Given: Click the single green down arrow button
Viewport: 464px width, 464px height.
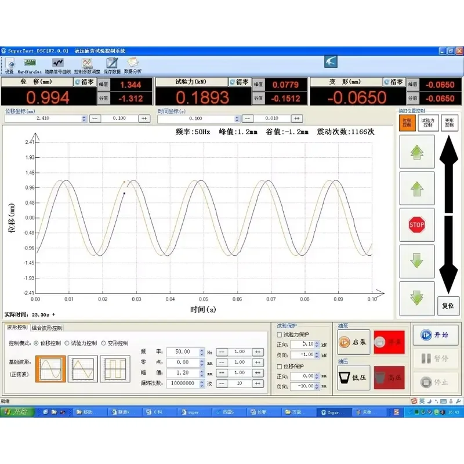Looking at the screenshot, I should pyautogui.click(x=417, y=261).
